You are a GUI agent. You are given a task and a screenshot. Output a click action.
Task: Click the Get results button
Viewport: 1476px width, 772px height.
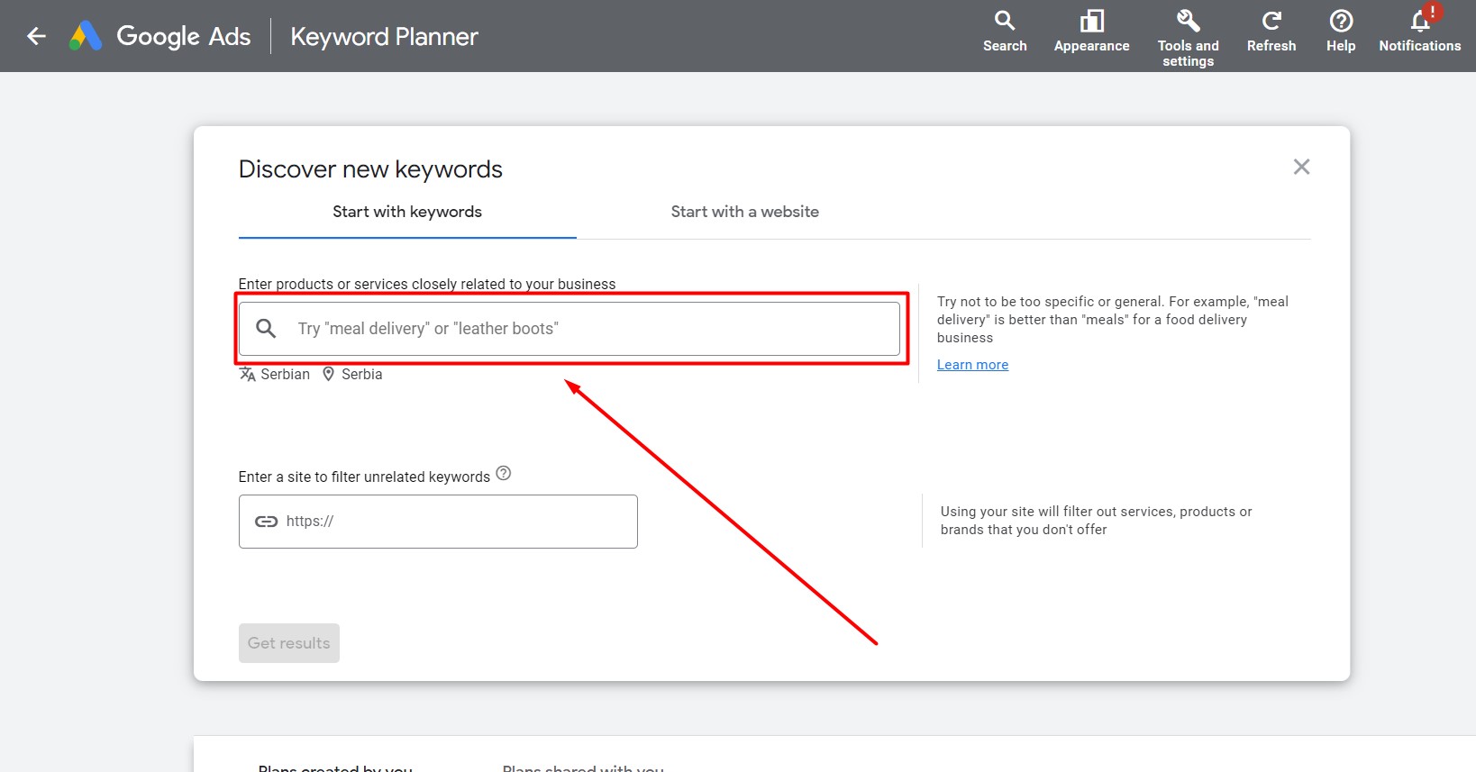(x=289, y=643)
